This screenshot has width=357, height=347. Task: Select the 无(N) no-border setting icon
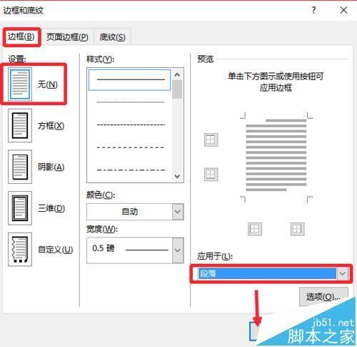point(20,84)
